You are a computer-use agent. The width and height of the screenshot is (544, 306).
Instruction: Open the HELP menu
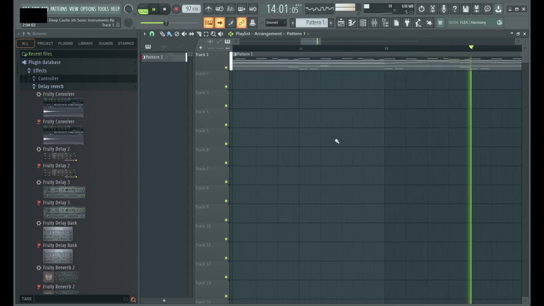(x=115, y=9)
